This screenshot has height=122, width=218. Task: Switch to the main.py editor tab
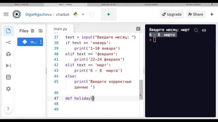coord(60,29)
